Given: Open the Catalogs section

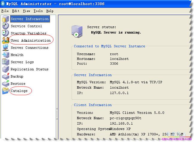Looking at the screenshot, I should 19,91.
